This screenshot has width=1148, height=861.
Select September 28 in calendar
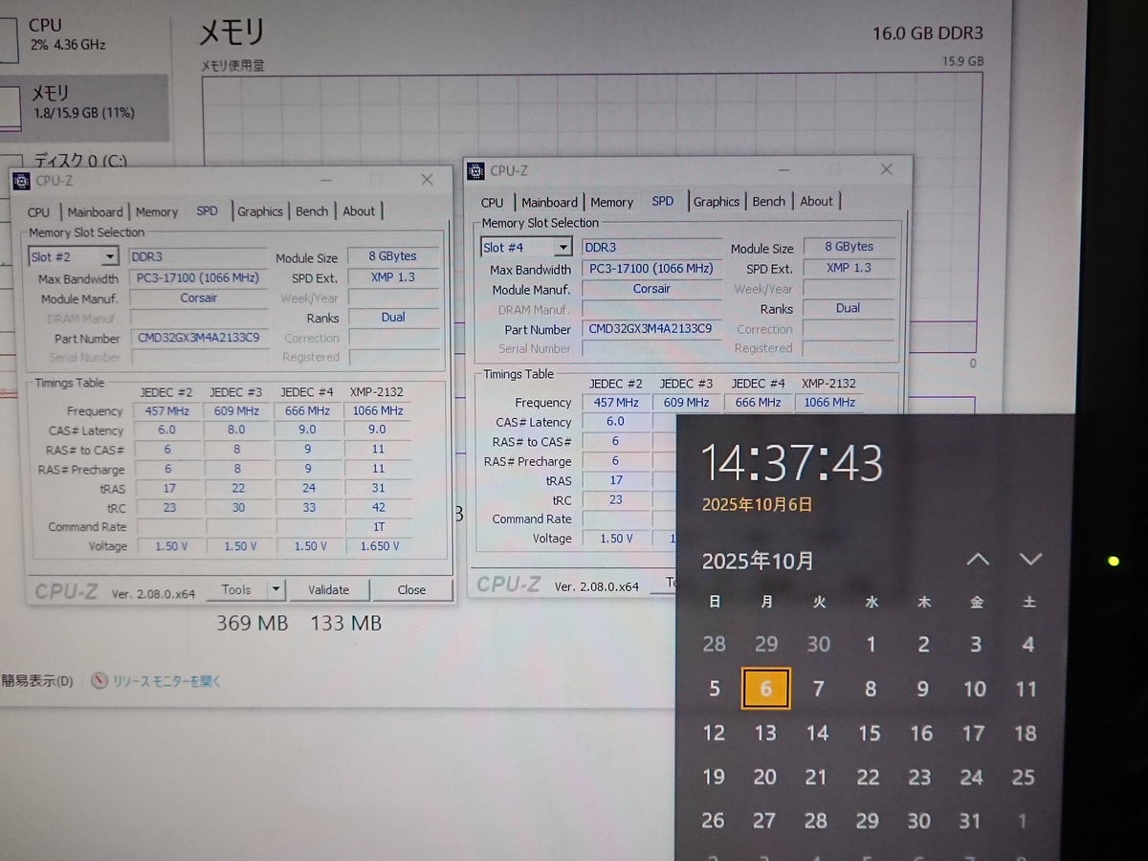715,644
